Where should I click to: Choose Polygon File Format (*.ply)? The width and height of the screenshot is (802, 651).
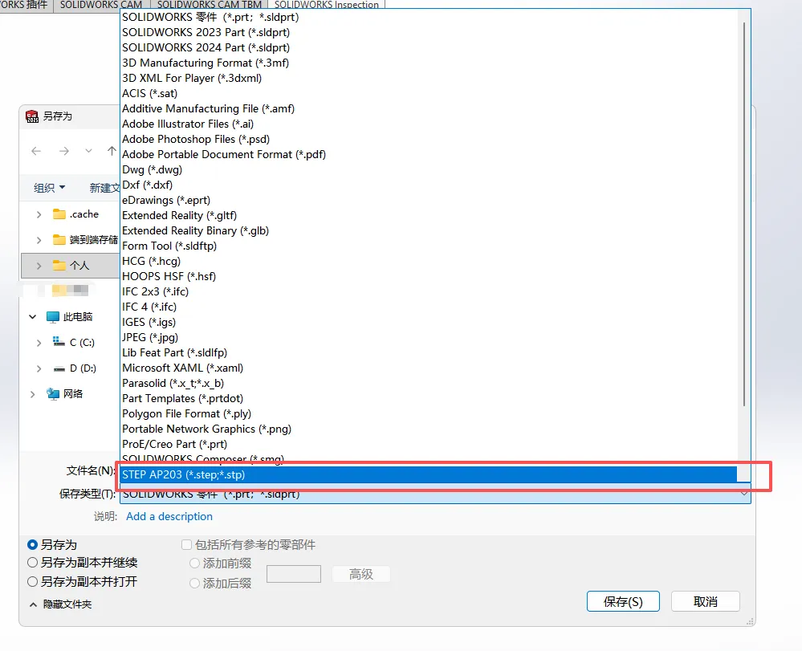pyautogui.click(x=429, y=414)
